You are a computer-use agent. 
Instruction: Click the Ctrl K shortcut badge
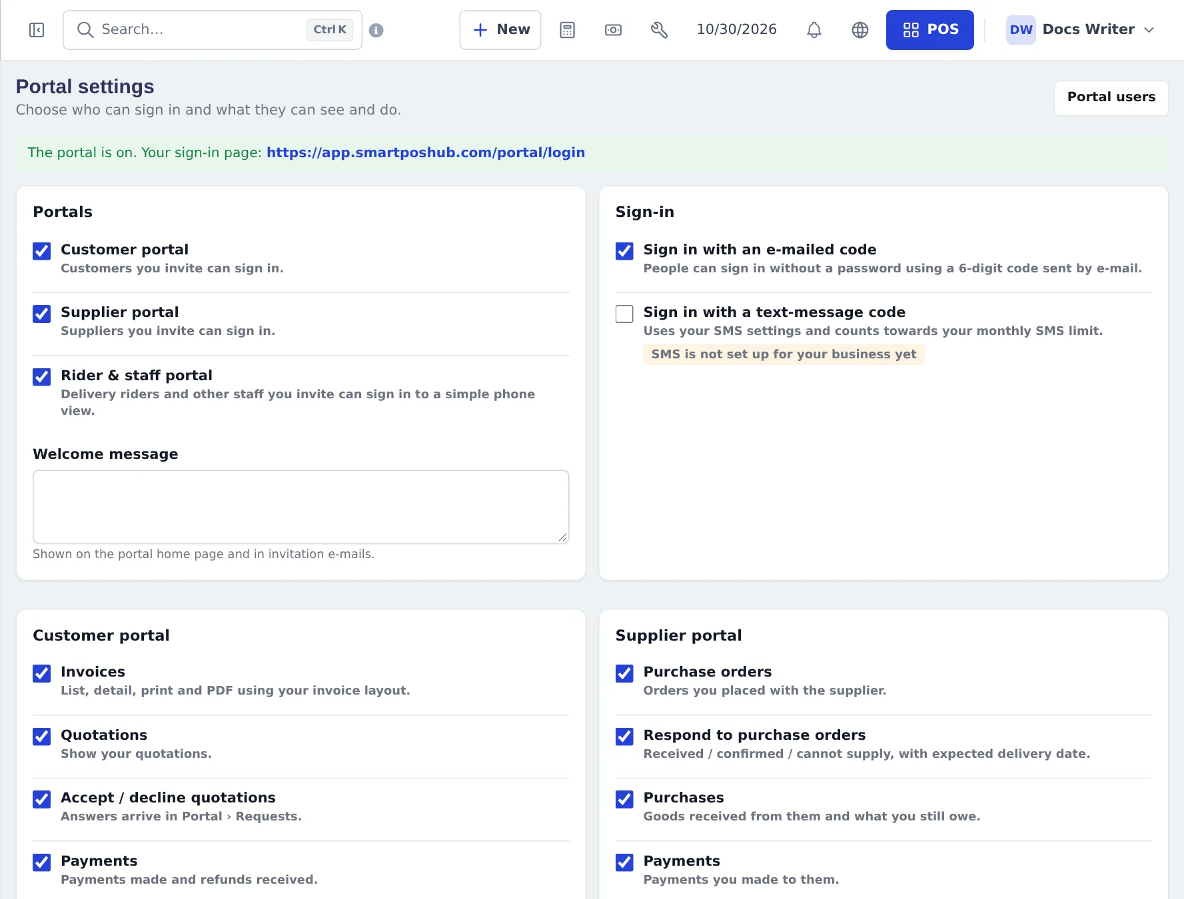pyautogui.click(x=330, y=30)
